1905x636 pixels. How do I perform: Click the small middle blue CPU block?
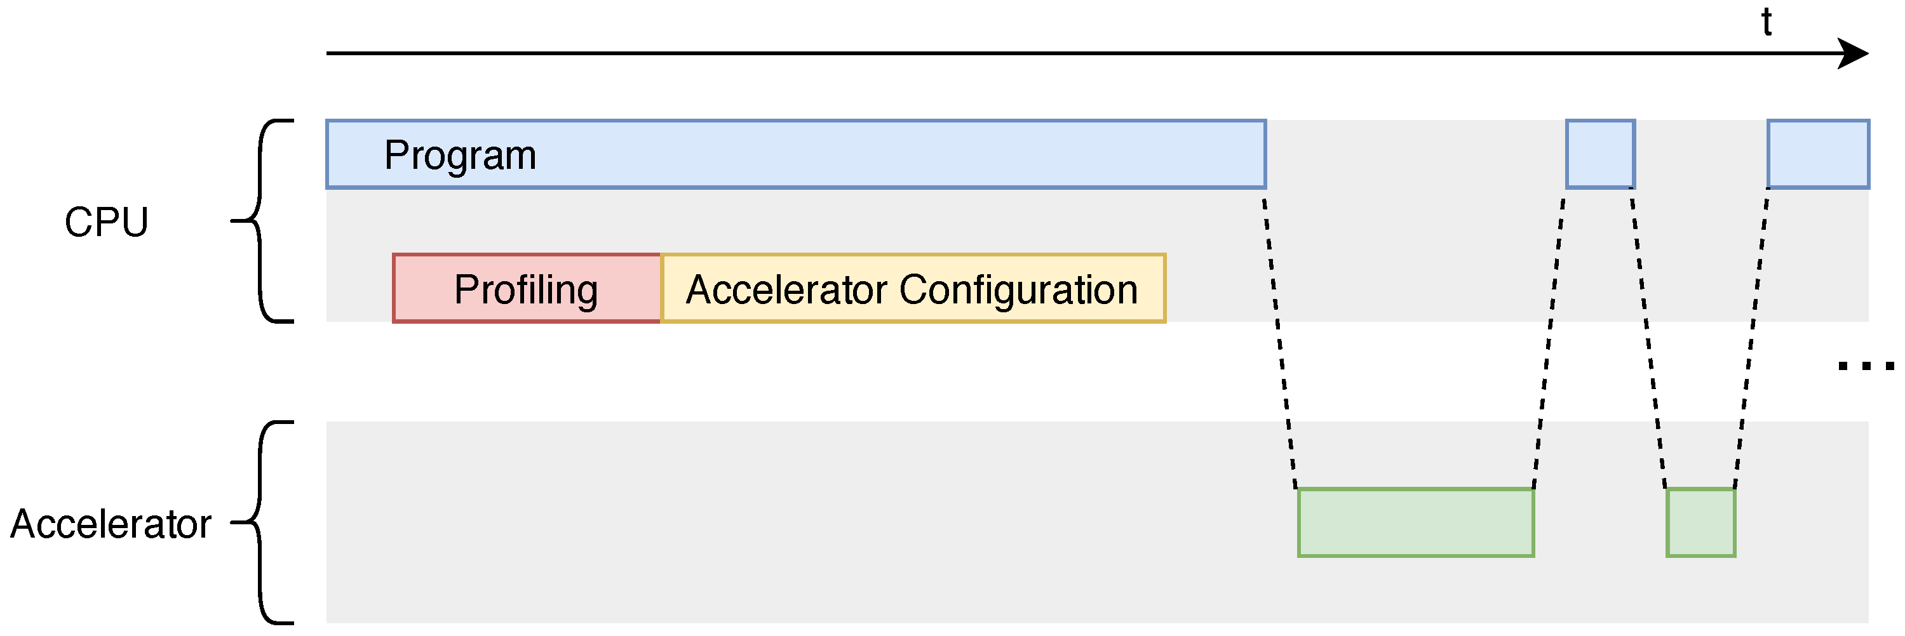point(1599,154)
